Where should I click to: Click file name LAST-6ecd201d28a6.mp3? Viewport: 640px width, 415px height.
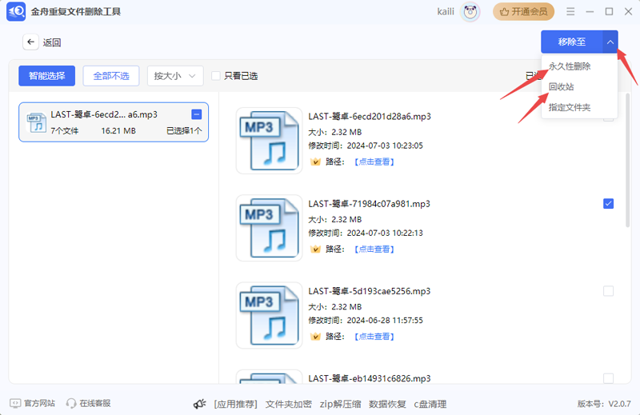pyautogui.click(x=370, y=116)
